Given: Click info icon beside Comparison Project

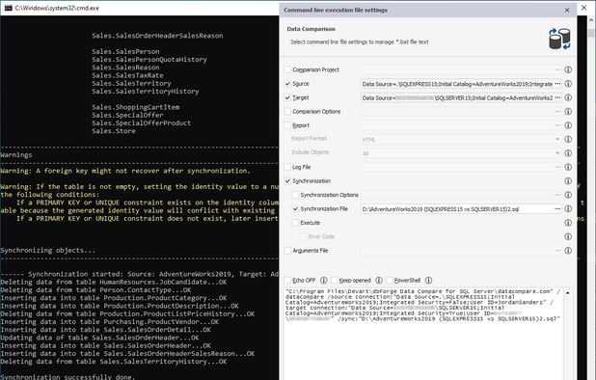Looking at the screenshot, I should [568, 69].
